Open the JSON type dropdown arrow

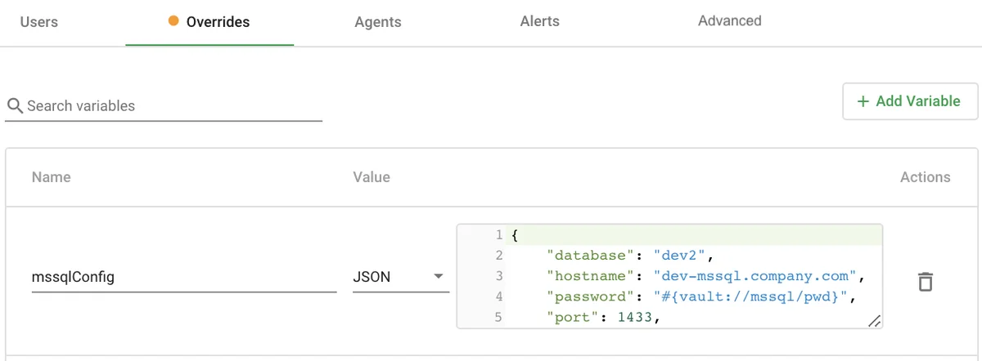[x=438, y=277]
